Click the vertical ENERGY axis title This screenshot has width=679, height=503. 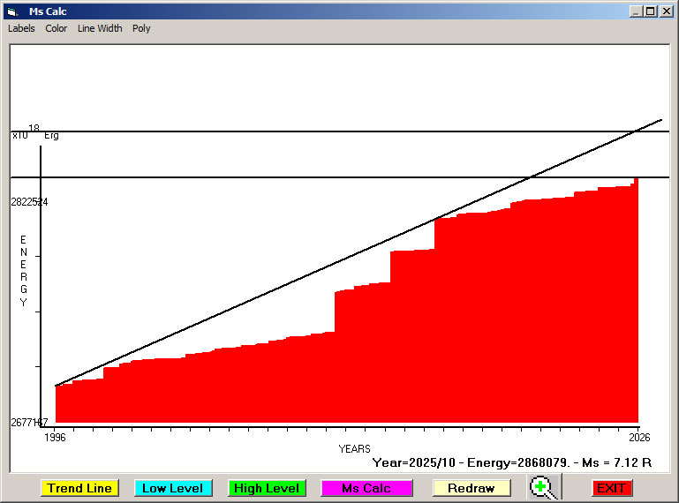[x=24, y=271]
